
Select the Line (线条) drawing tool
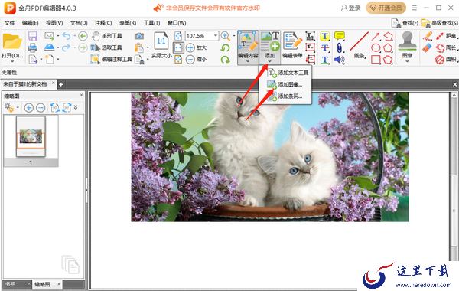tap(360, 45)
